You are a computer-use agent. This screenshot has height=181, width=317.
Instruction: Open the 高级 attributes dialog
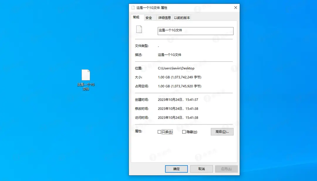[222, 132]
